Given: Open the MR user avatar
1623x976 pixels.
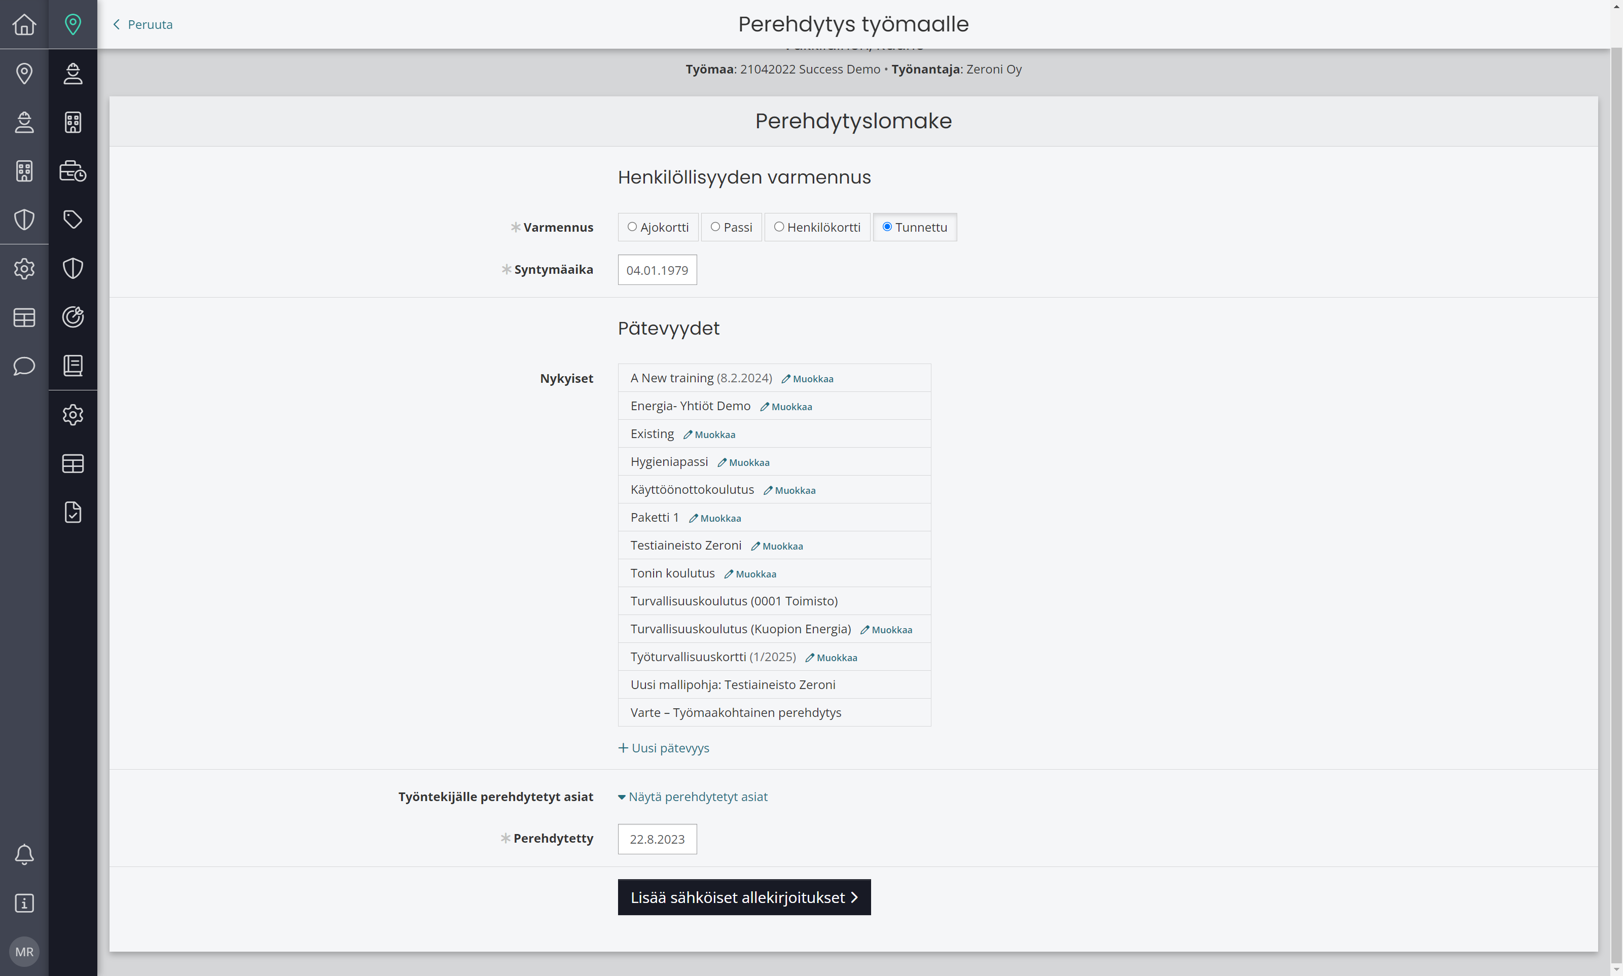Looking at the screenshot, I should coord(24,952).
